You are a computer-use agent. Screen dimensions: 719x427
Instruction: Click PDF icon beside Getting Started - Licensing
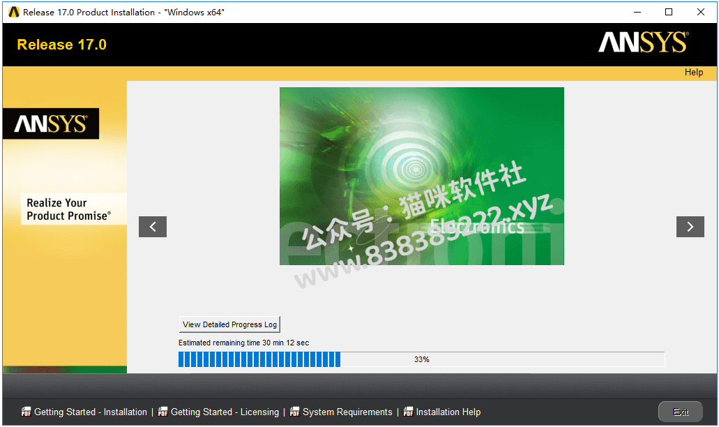(162, 412)
